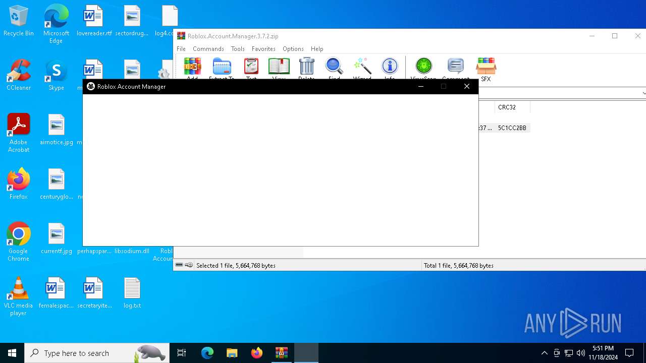The width and height of the screenshot is (646, 363).
Task: Open Recycle Bin desktop icon
Action: [x=19, y=21]
